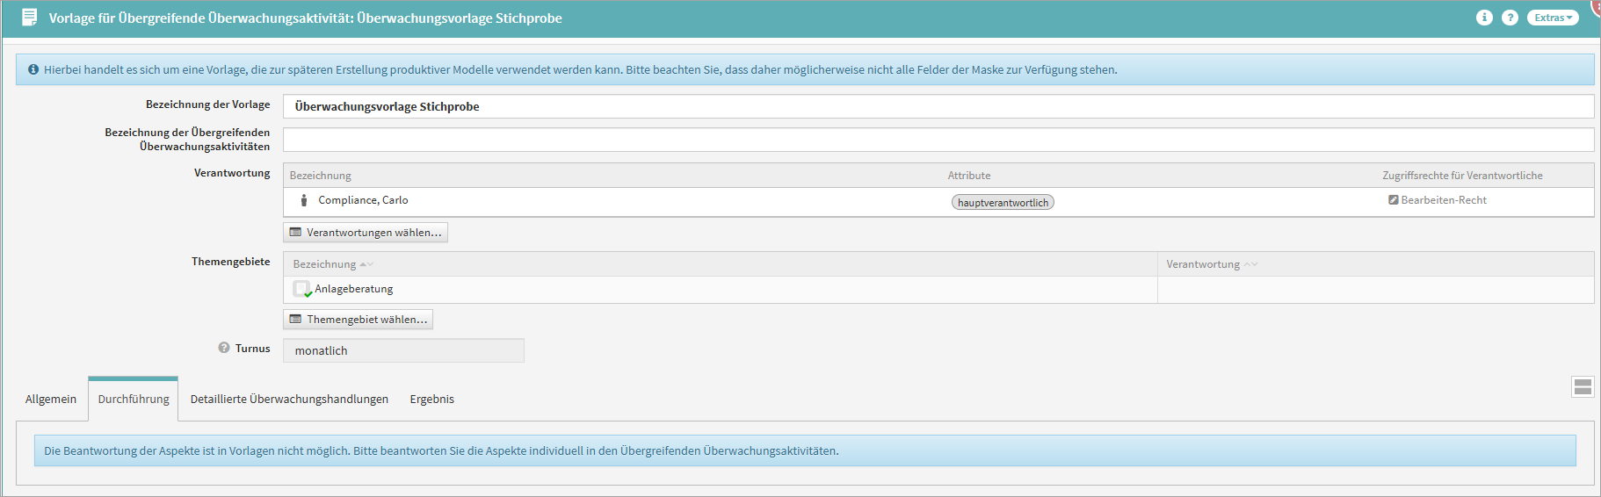Image resolution: width=1601 pixels, height=497 pixels.
Task: Switch to the Ergebnis tab
Action: tap(431, 399)
